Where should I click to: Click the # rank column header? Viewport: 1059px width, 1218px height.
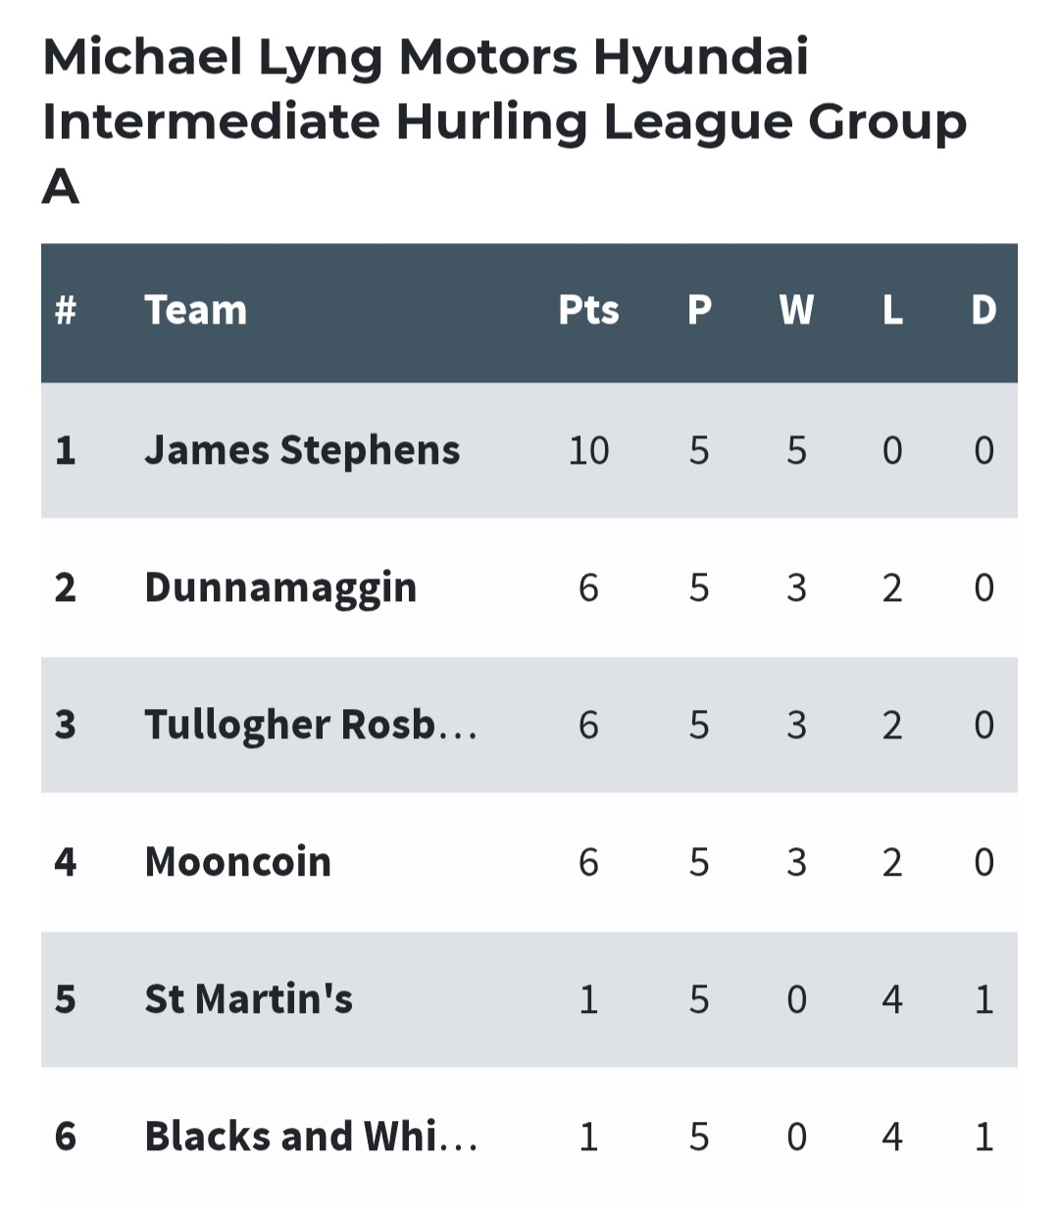[x=66, y=310]
